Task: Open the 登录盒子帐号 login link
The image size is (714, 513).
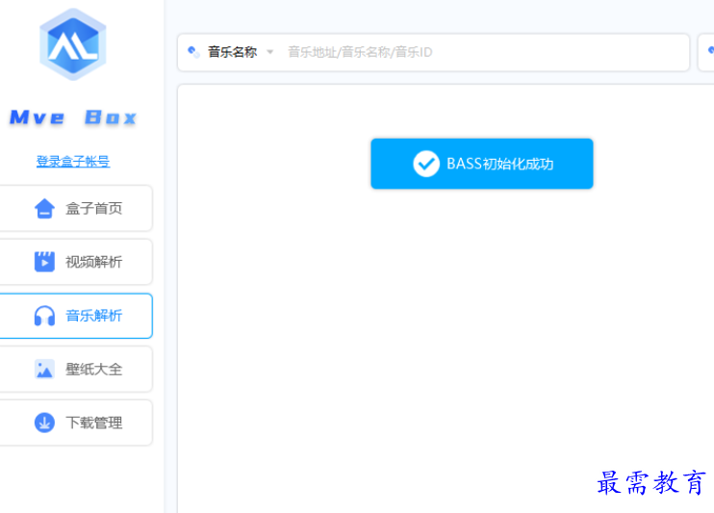Action: [x=73, y=161]
